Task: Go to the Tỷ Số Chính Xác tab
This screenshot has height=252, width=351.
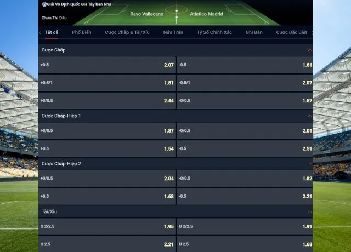Action: (x=214, y=33)
